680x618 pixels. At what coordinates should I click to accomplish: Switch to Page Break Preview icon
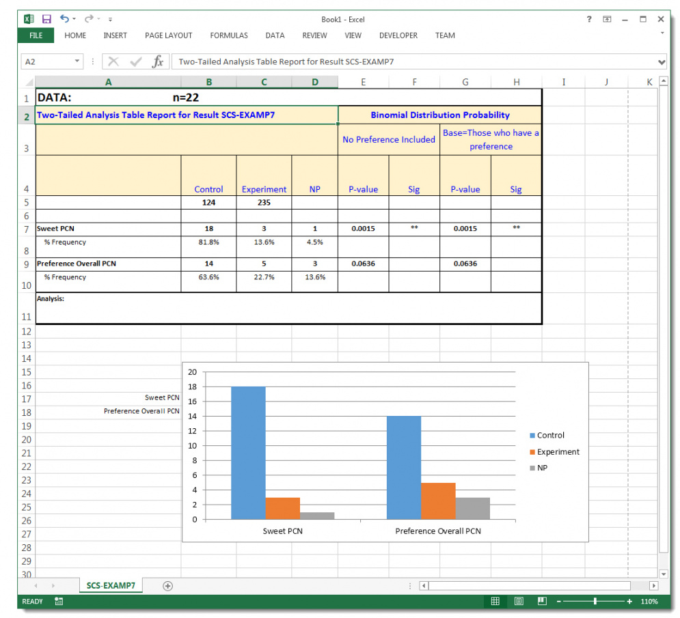(x=542, y=602)
